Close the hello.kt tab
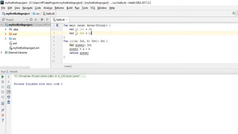 click(67, 20)
